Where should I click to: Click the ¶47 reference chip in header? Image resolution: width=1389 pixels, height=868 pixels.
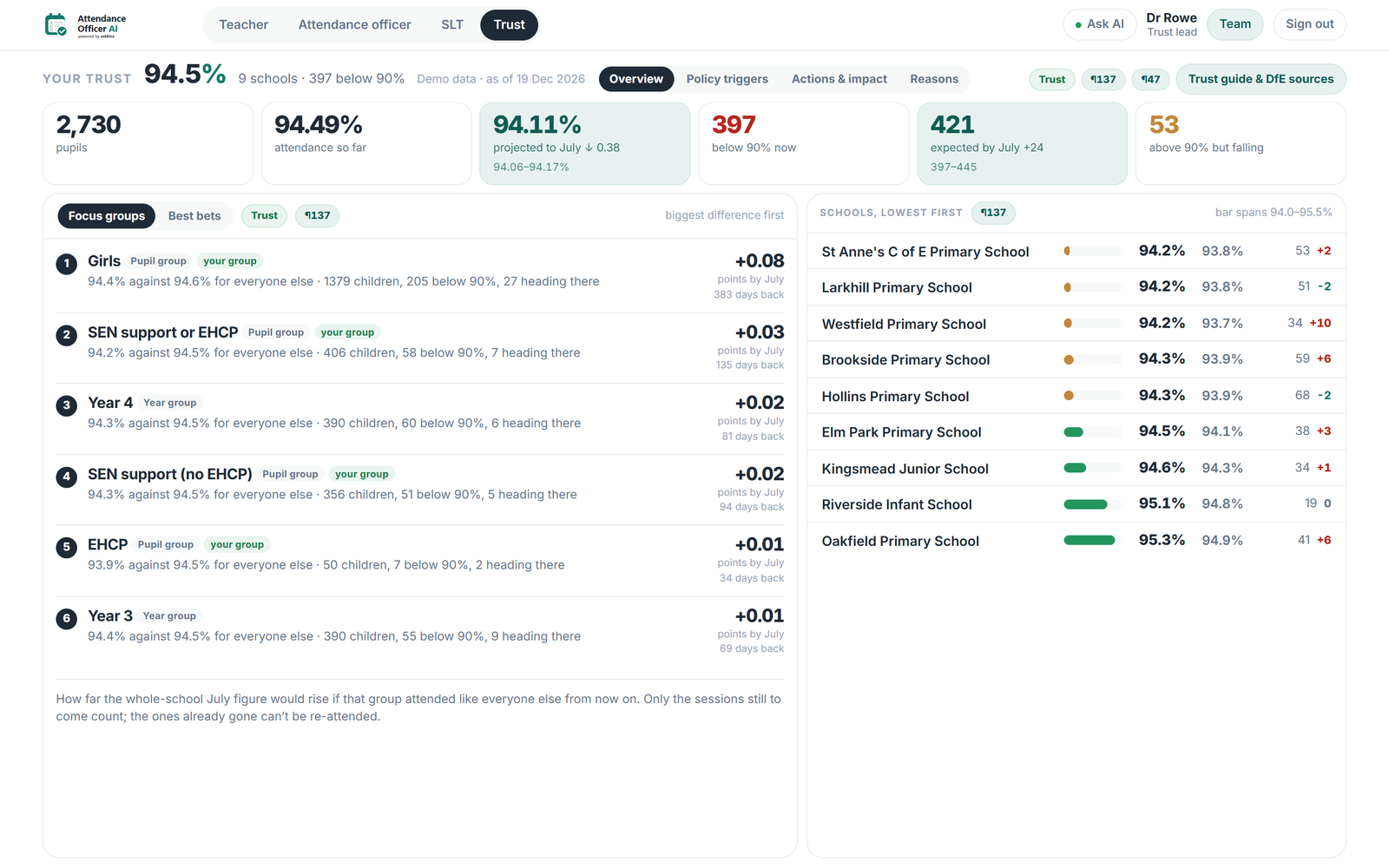click(1150, 79)
